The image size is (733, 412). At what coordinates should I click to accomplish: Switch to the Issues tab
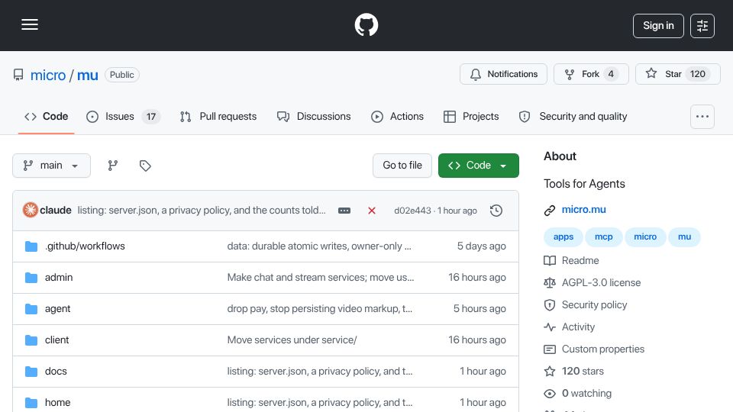coord(124,116)
